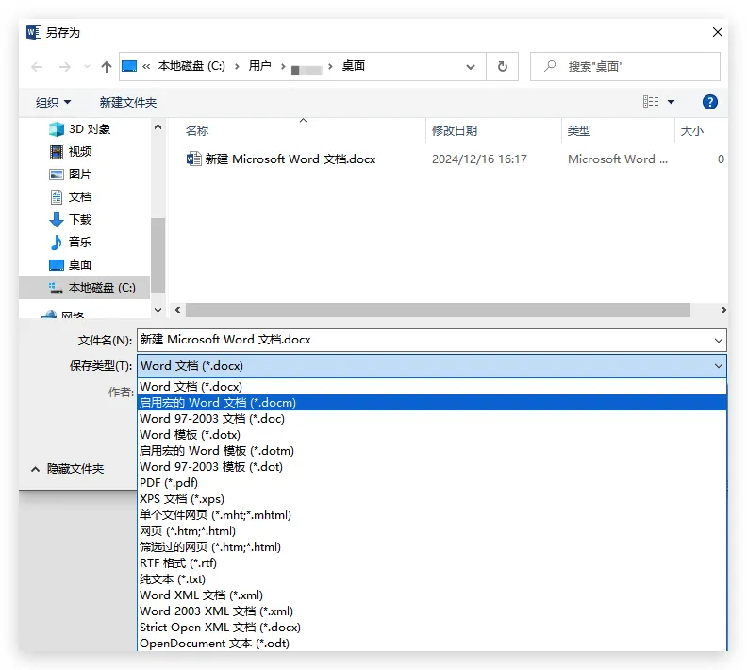747x670 pixels.
Task: Click the horizontal scrollbar in file list
Action: coord(438,310)
